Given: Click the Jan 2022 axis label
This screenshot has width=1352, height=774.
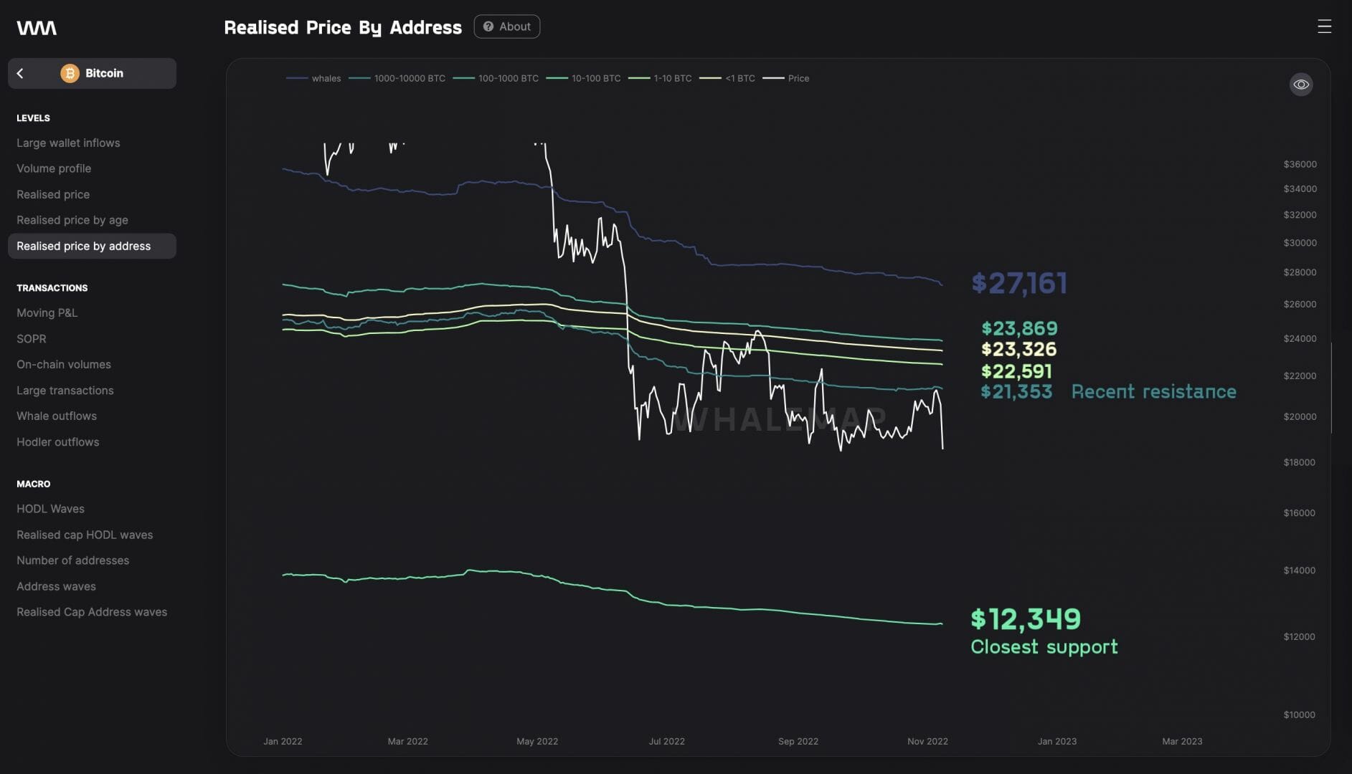Looking at the screenshot, I should 283,741.
